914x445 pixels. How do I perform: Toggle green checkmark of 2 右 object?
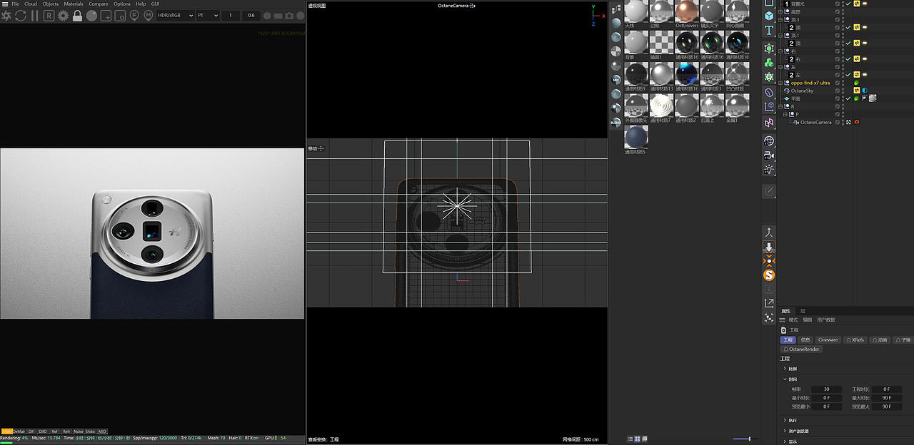tap(848, 59)
